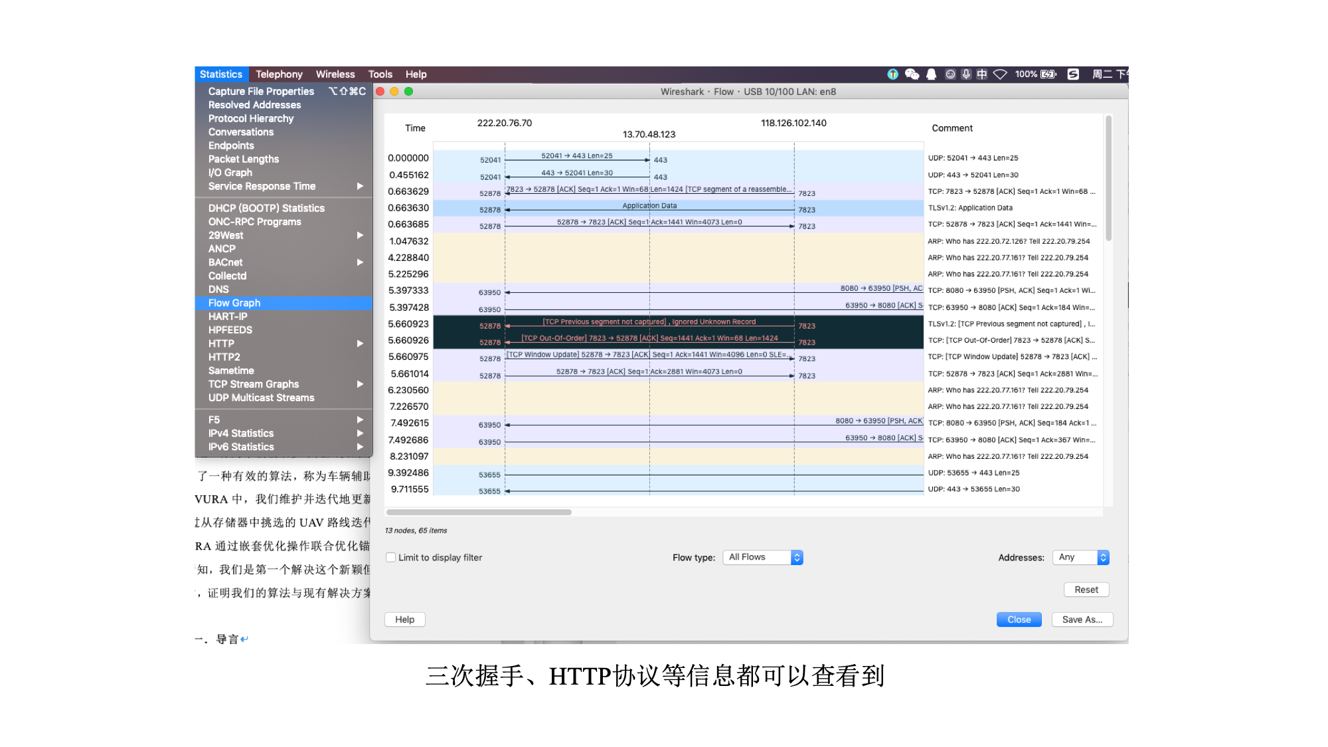This screenshot has height=747, width=1328.
Task: Close the Flow window with red button
Action: (380, 92)
